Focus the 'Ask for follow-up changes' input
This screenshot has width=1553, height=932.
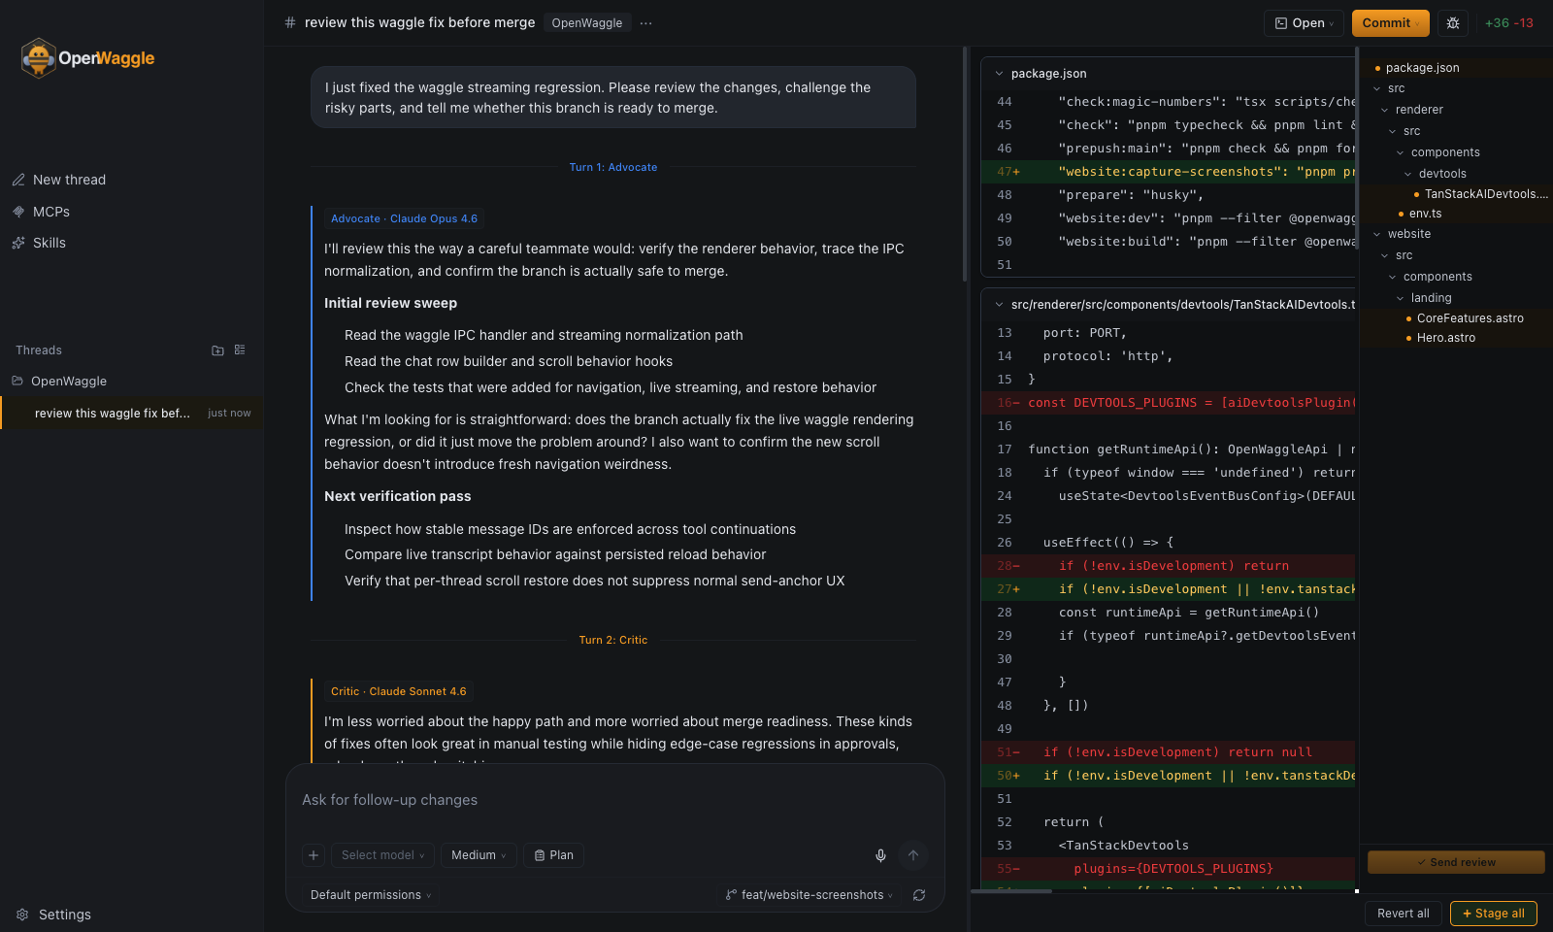[615, 800]
